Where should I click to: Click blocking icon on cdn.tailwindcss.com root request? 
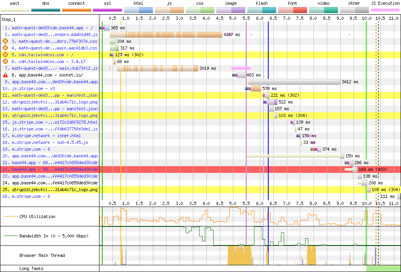6,55
